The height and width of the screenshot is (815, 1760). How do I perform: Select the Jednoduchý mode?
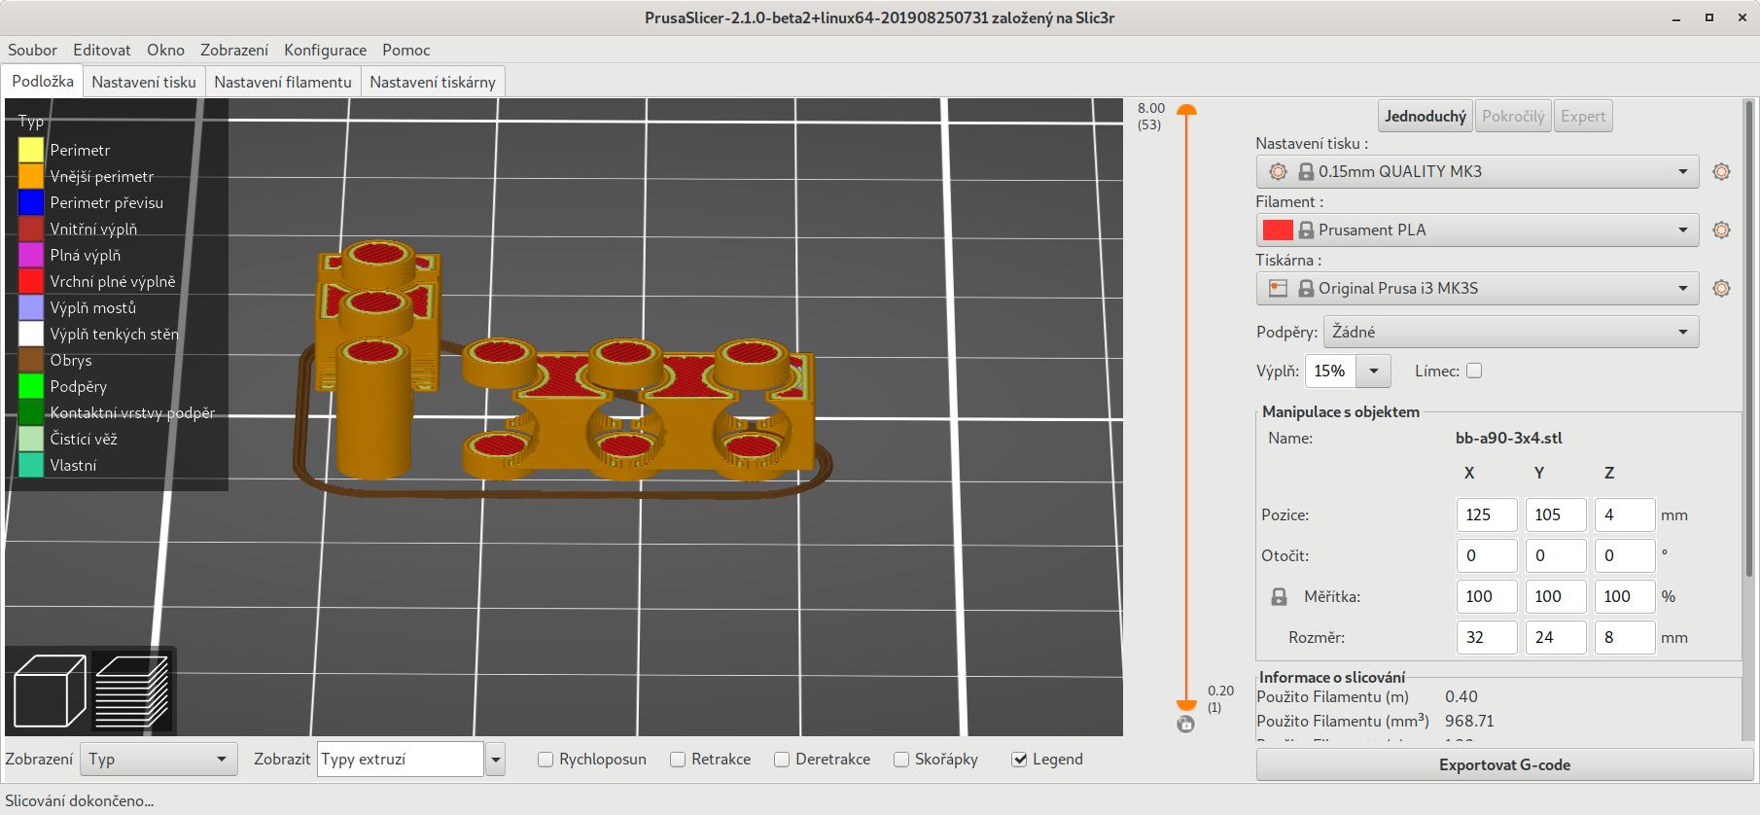tap(1426, 116)
